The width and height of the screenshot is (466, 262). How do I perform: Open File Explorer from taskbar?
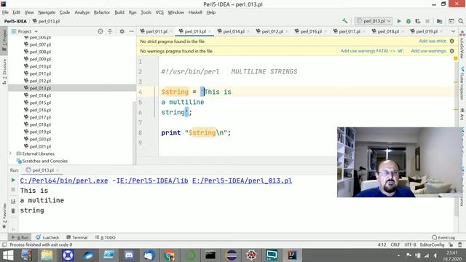47,255
